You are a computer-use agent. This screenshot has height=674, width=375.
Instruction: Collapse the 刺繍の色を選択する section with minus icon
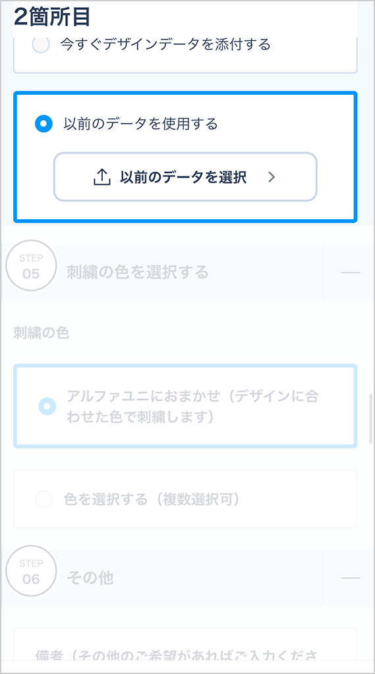[350, 272]
